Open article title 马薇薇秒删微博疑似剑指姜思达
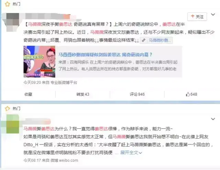Image resolution: width=220 pixels, height=170 pixels. (105, 54)
